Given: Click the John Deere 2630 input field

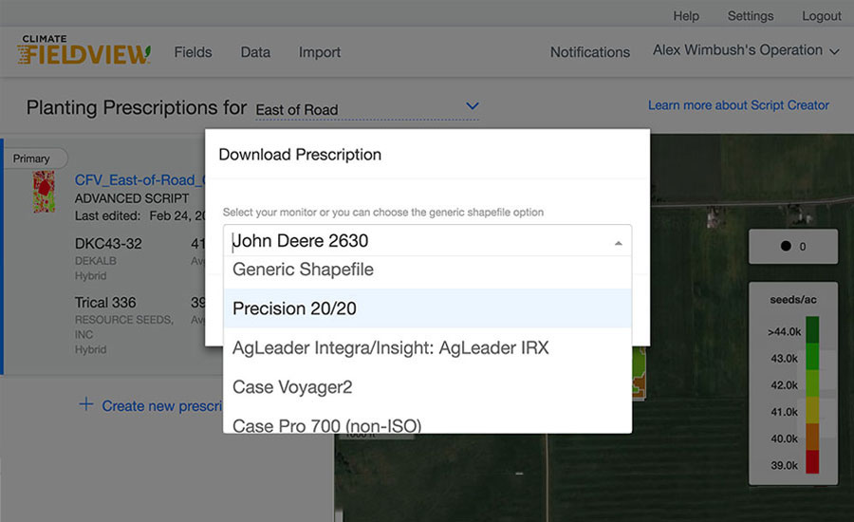Looking at the screenshot, I should tap(418, 241).
